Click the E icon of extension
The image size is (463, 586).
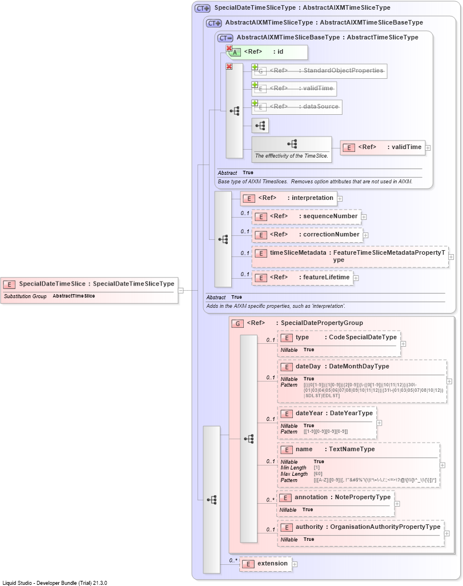(248, 564)
